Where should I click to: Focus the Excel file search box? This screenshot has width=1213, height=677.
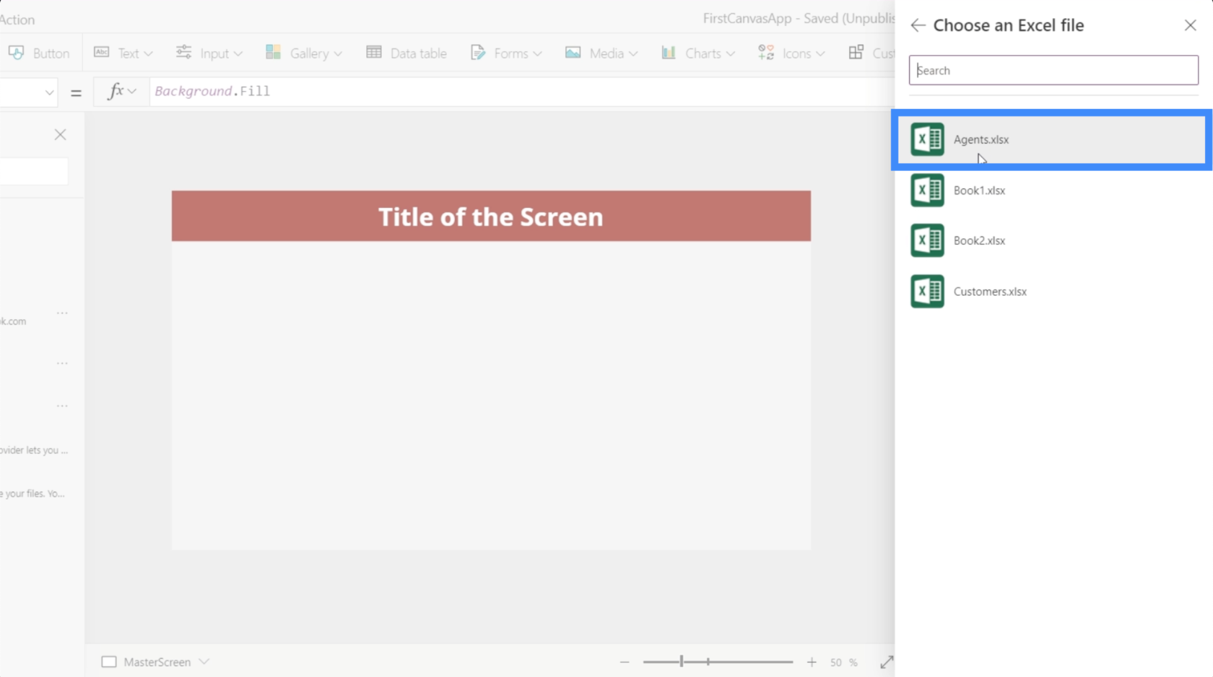(x=1053, y=70)
